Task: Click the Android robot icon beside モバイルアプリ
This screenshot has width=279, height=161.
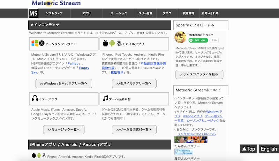Action: pyautogui.click(x=112, y=43)
